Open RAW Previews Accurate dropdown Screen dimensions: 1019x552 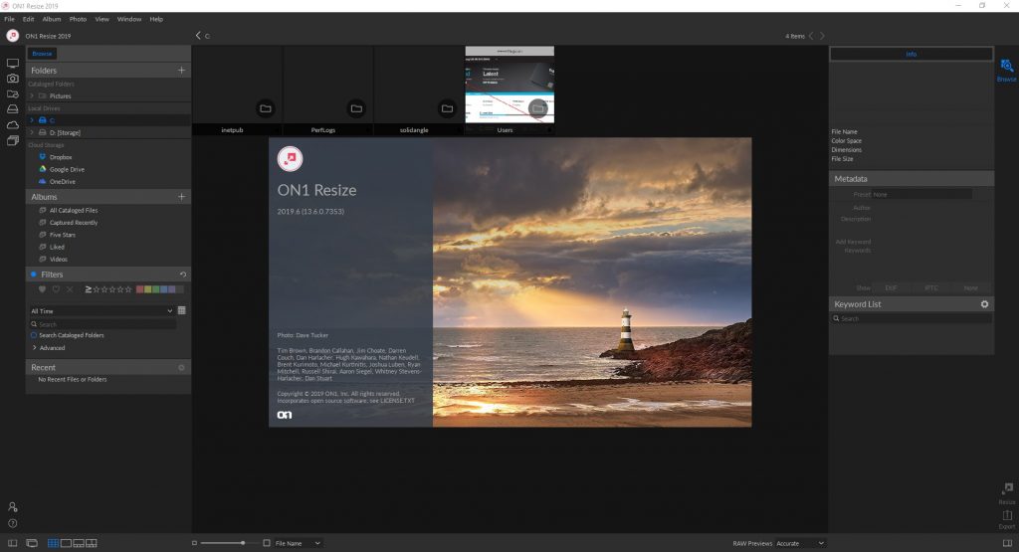coord(800,543)
